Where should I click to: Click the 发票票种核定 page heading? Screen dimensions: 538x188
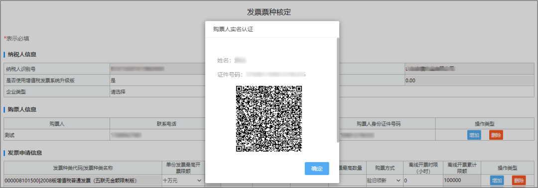coord(269,12)
